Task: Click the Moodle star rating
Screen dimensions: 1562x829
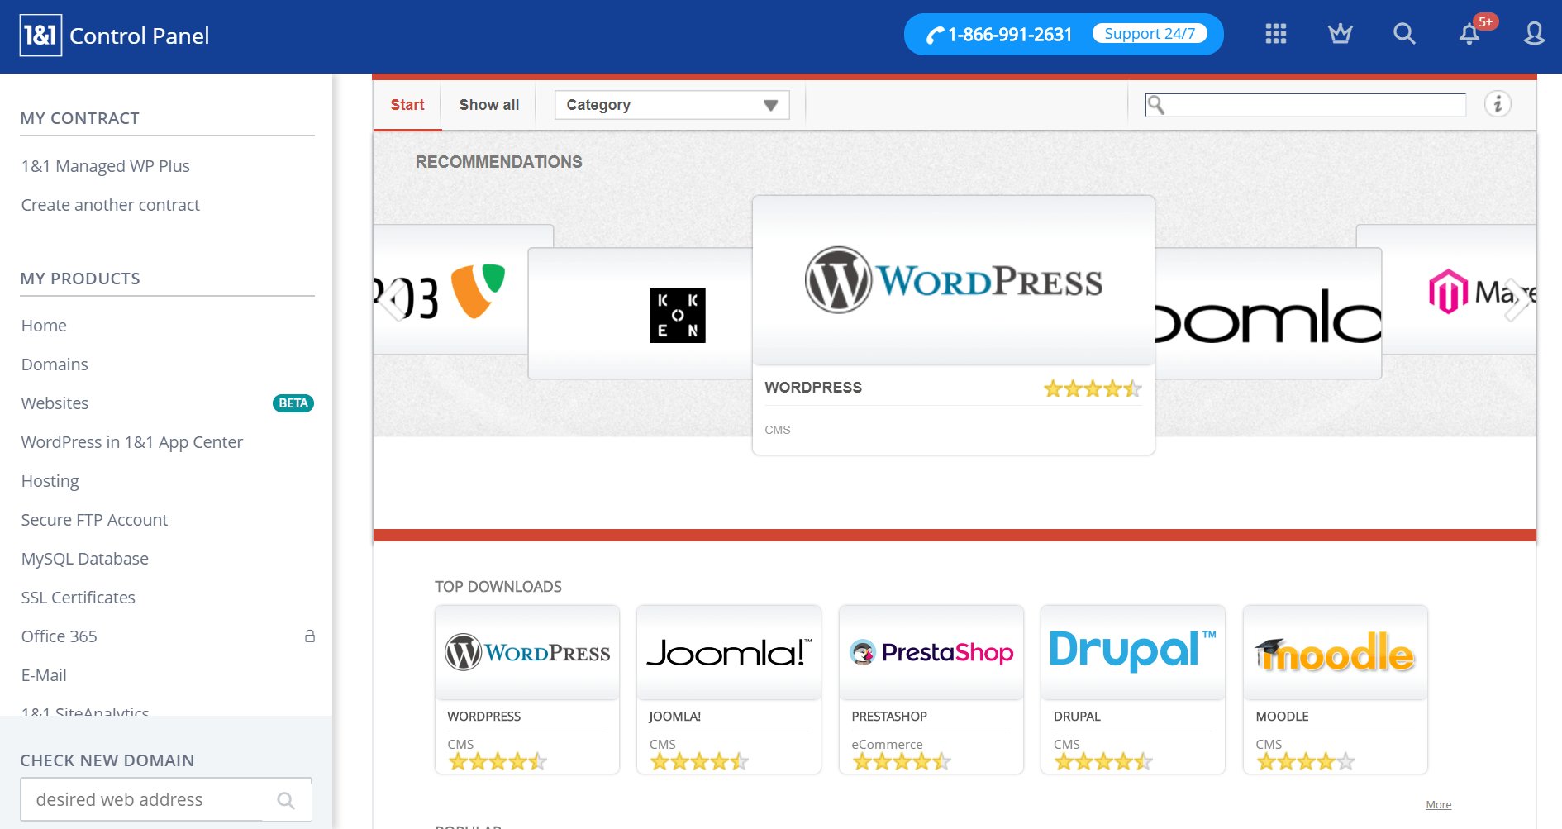Action: (x=1306, y=761)
